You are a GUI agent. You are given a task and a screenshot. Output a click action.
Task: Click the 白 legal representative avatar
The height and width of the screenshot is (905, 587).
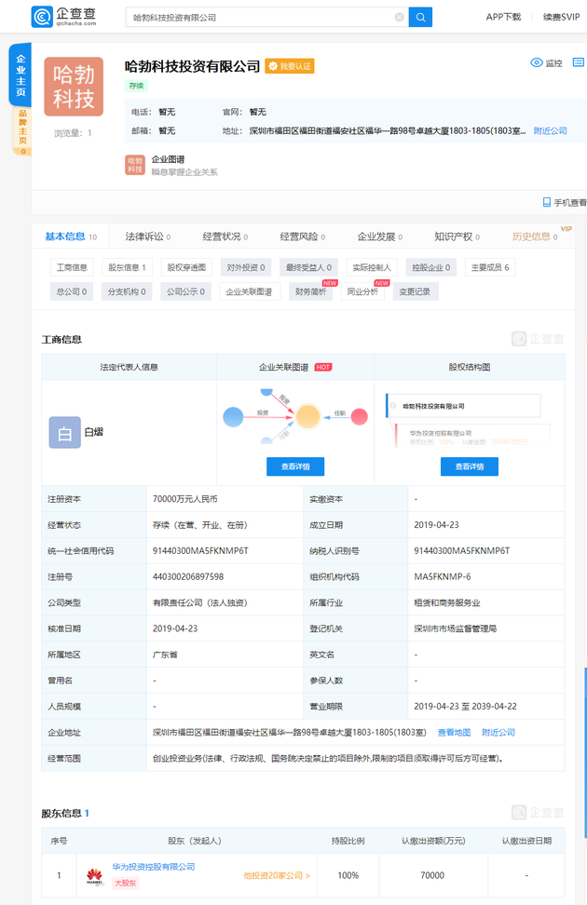coord(64,432)
